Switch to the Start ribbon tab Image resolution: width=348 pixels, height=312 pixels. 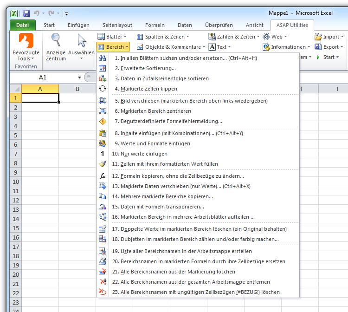(x=49, y=25)
